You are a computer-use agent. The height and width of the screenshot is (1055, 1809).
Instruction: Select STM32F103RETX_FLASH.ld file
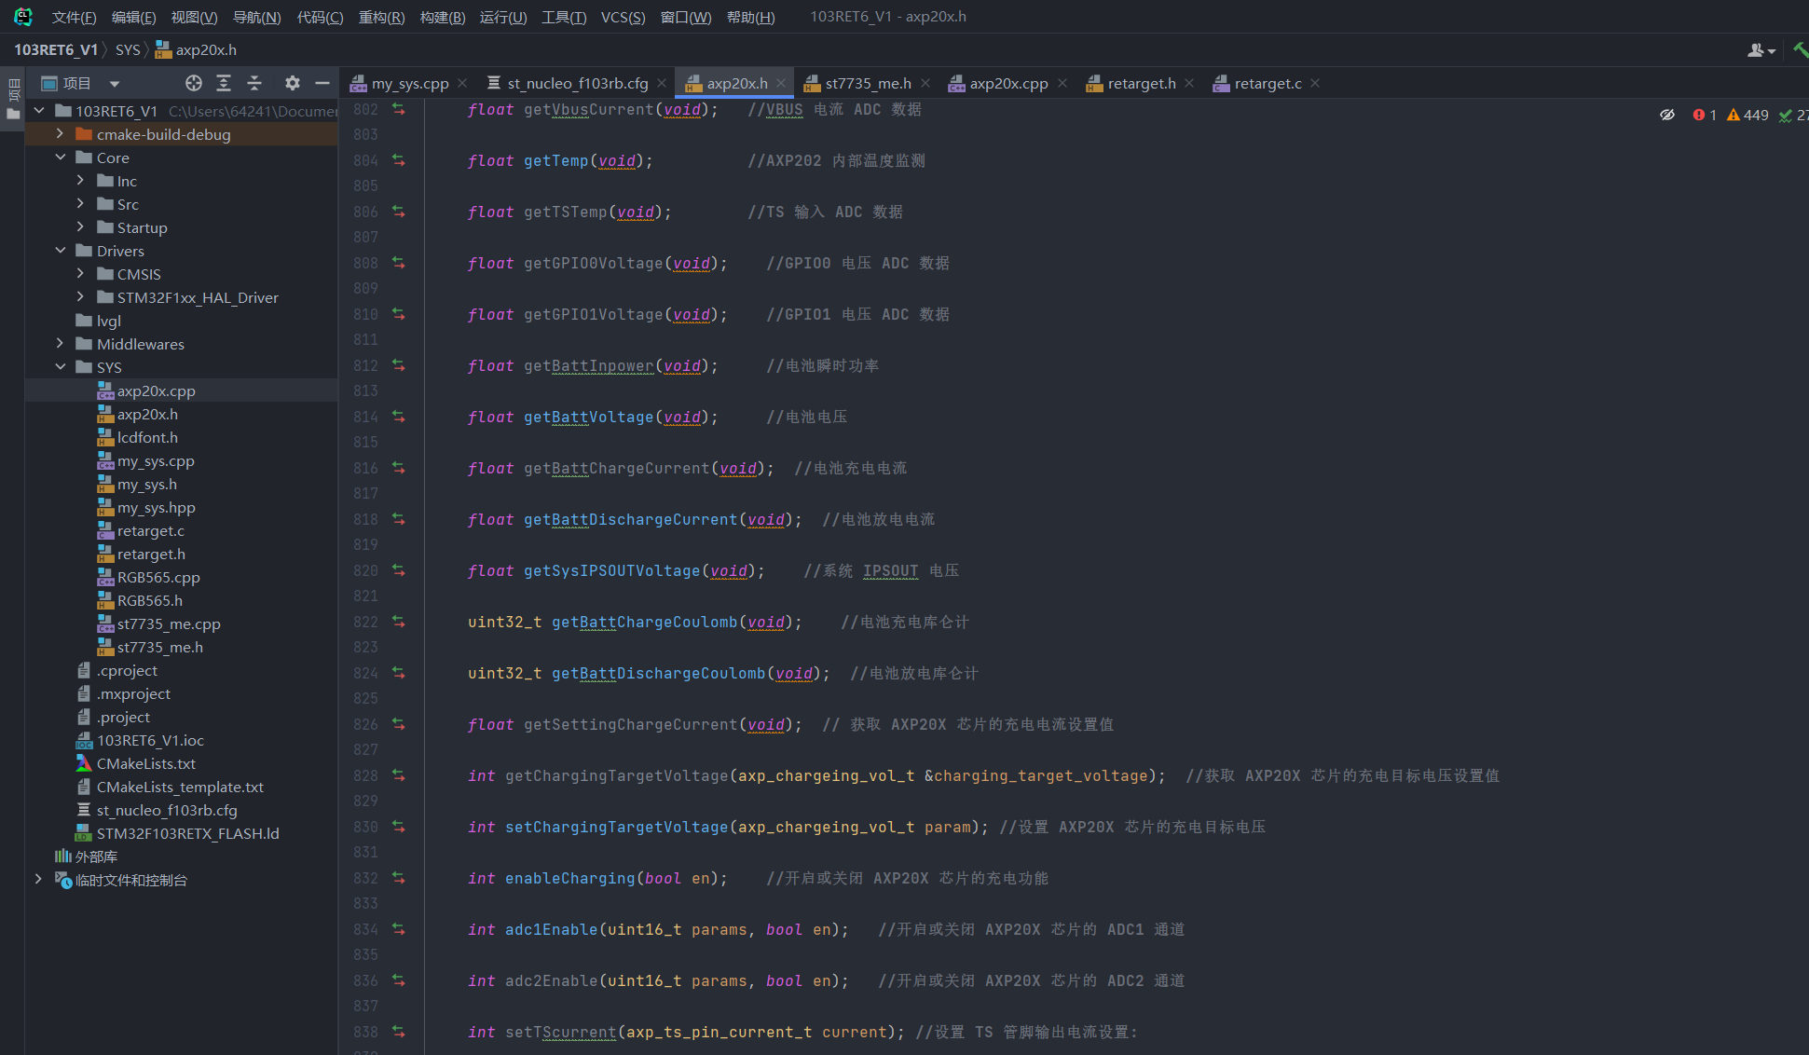[182, 833]
